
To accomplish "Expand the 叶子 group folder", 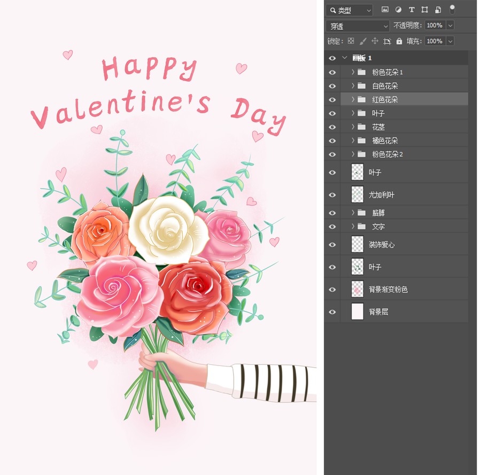I will [x=353, y=113].
